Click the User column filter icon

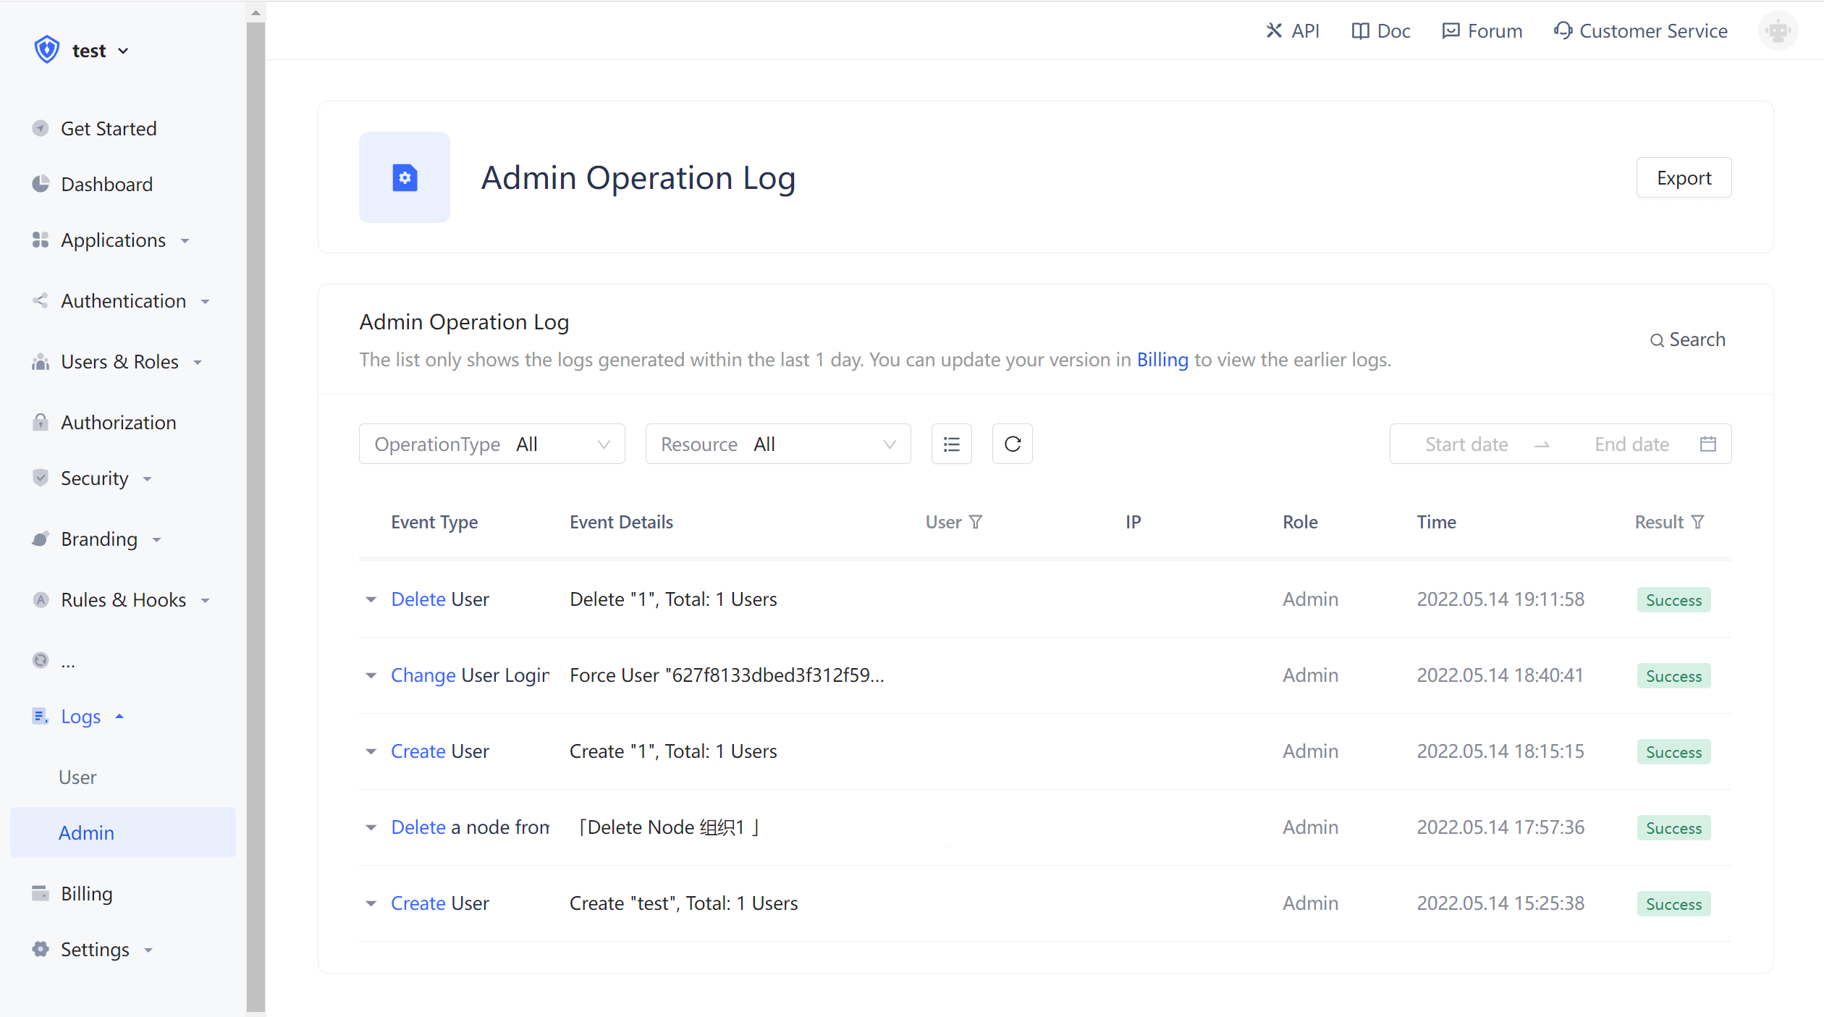tap(976, 522)
